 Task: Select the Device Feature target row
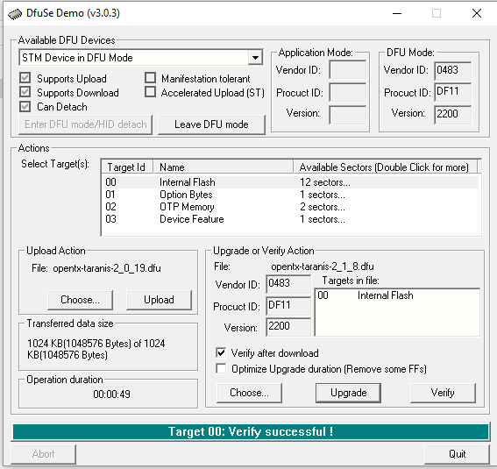coord(291,219)
